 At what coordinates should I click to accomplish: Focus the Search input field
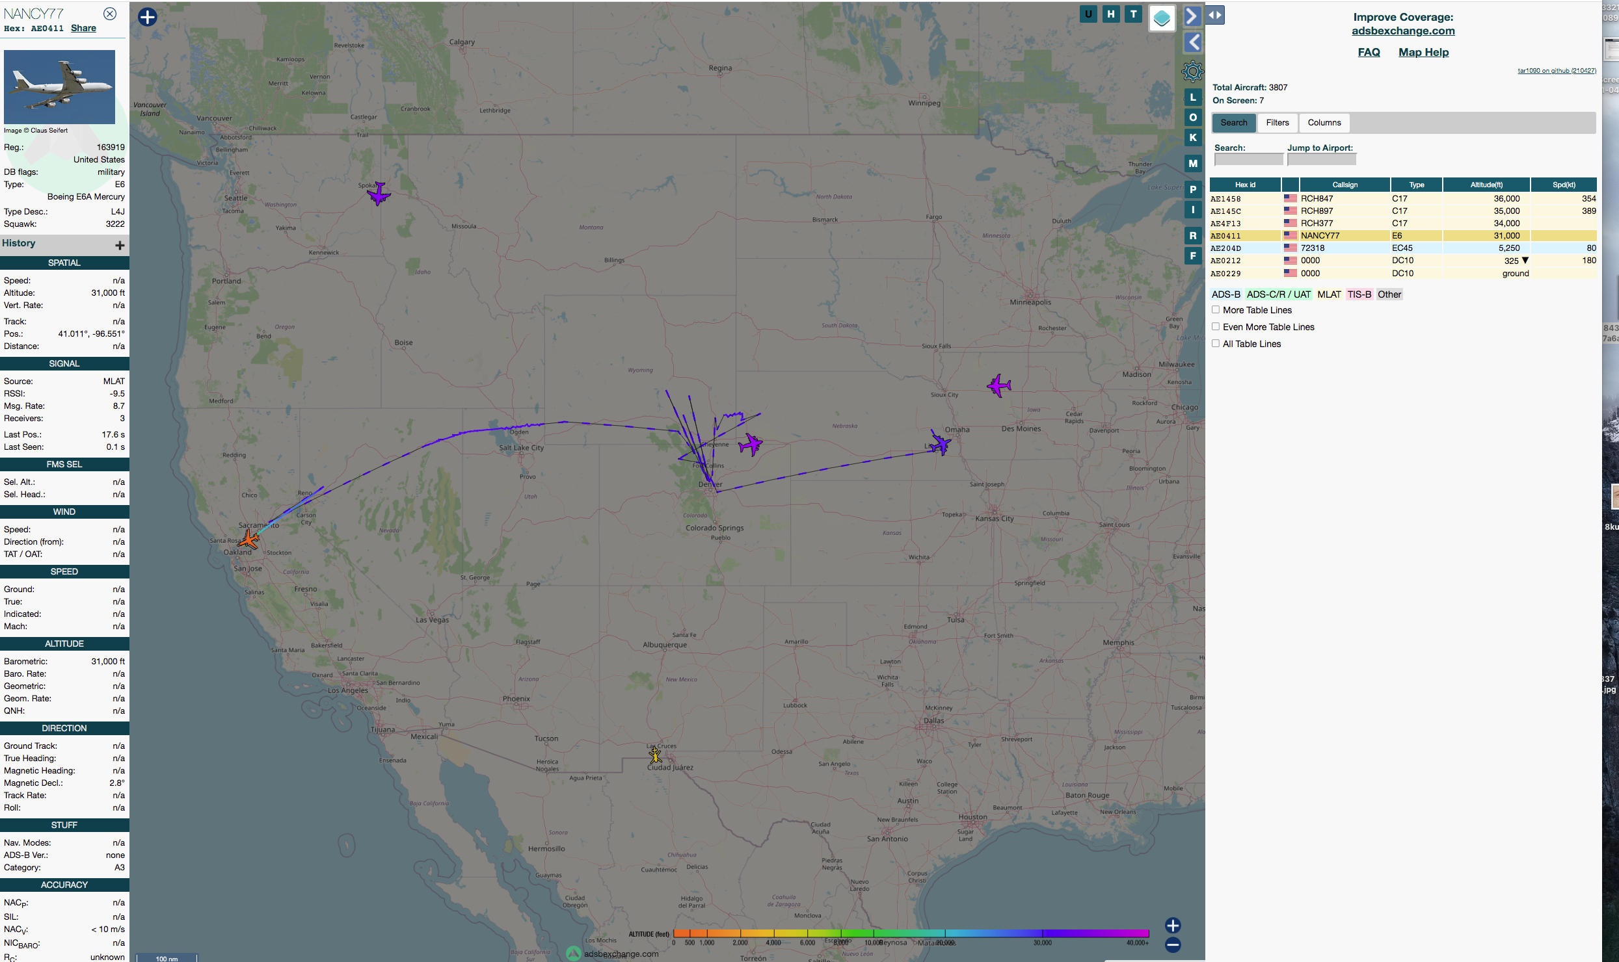pyautogui.click(x=1248, y=159)
